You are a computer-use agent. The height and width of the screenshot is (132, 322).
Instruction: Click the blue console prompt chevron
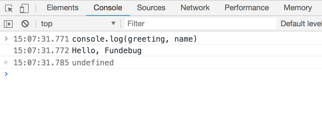point(6,74)
